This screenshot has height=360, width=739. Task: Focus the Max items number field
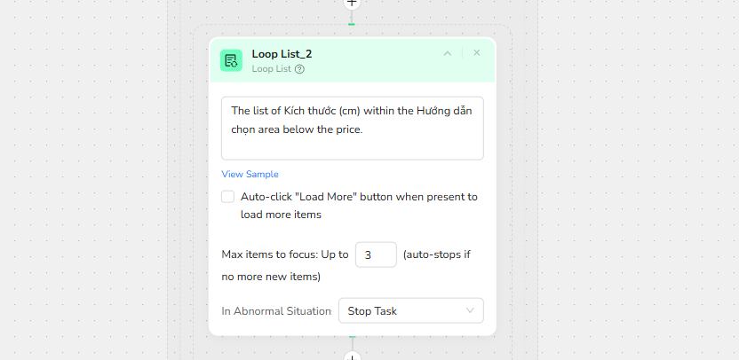tap(375, 255)
